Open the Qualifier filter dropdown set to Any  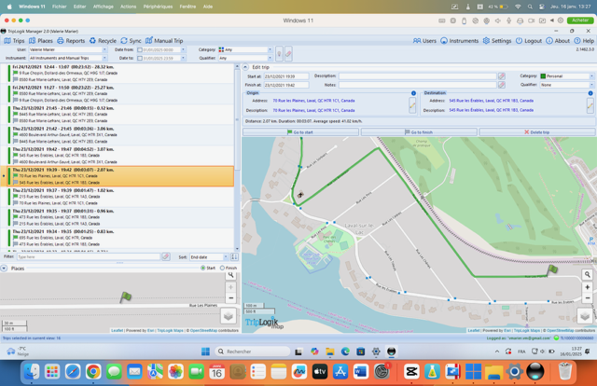point(244,58)
